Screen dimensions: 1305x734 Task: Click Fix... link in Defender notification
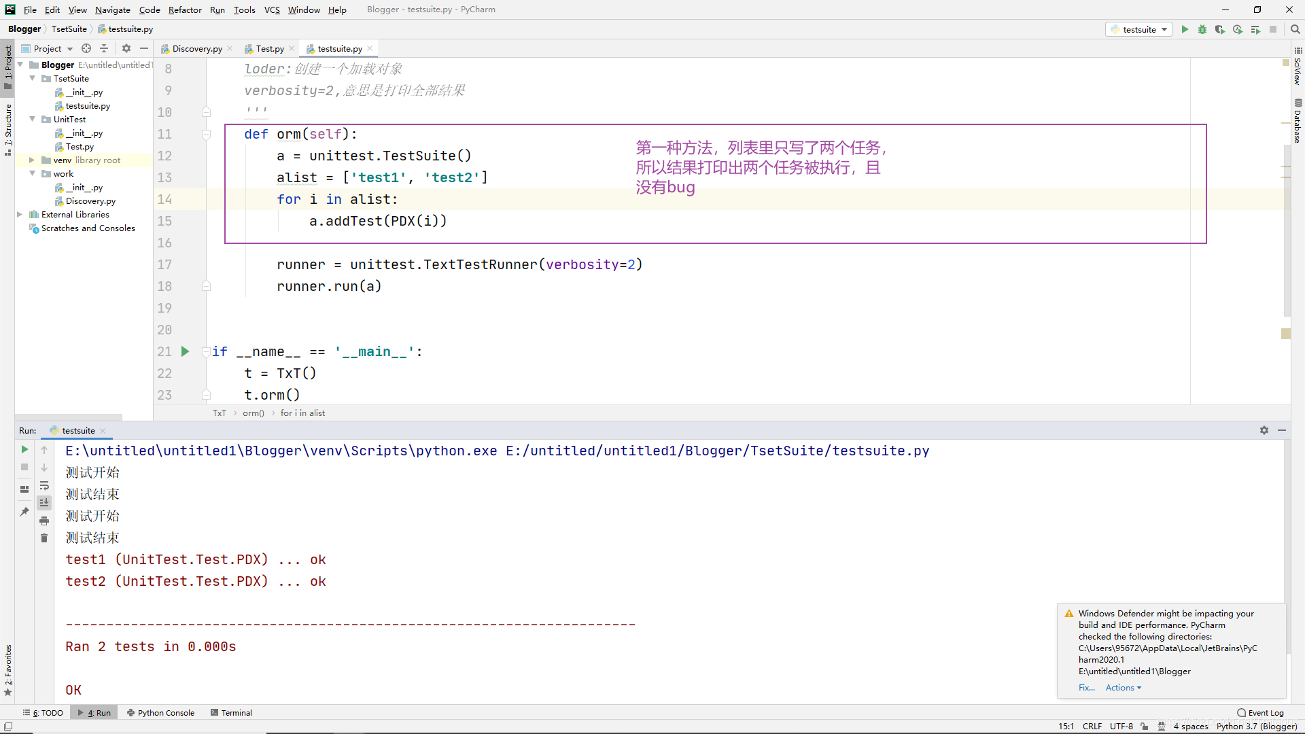[1086, 688]
